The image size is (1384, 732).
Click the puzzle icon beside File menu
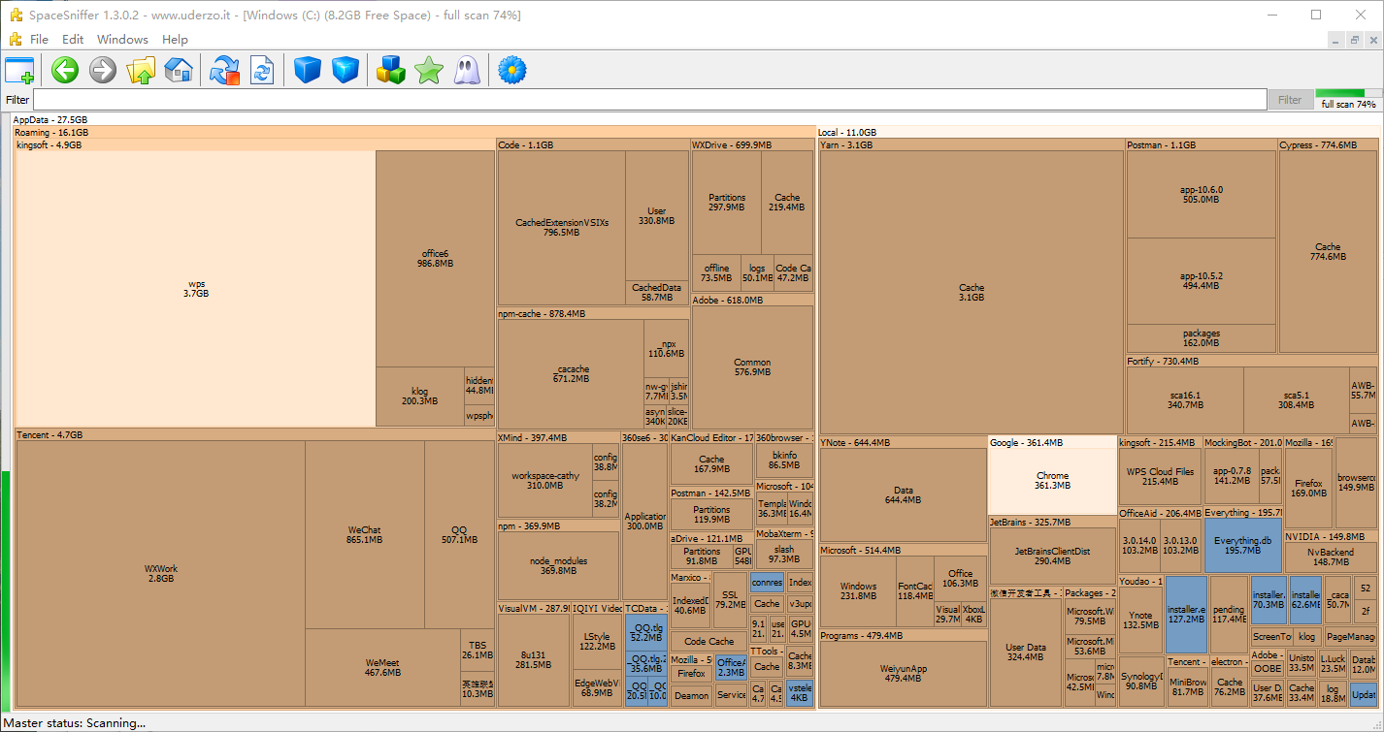(x=15, y=39)
